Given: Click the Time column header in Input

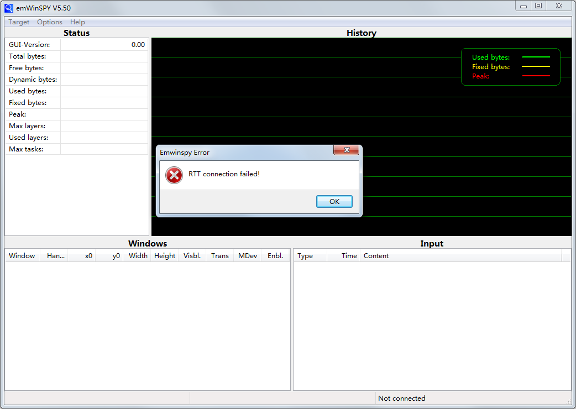Looking at the screenshot, I should pos(343,256).
